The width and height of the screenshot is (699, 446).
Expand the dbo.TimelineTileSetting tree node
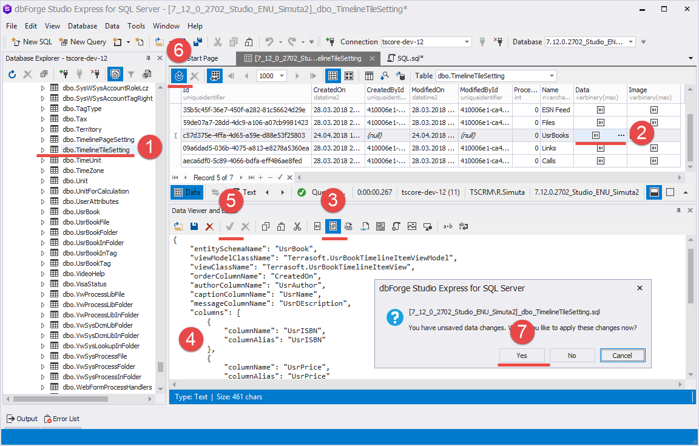tap(42, 150)
